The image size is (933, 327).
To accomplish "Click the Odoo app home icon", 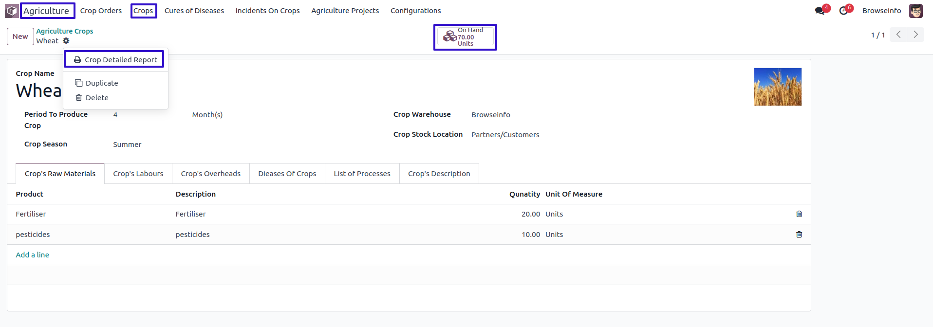I will (12, 11).
